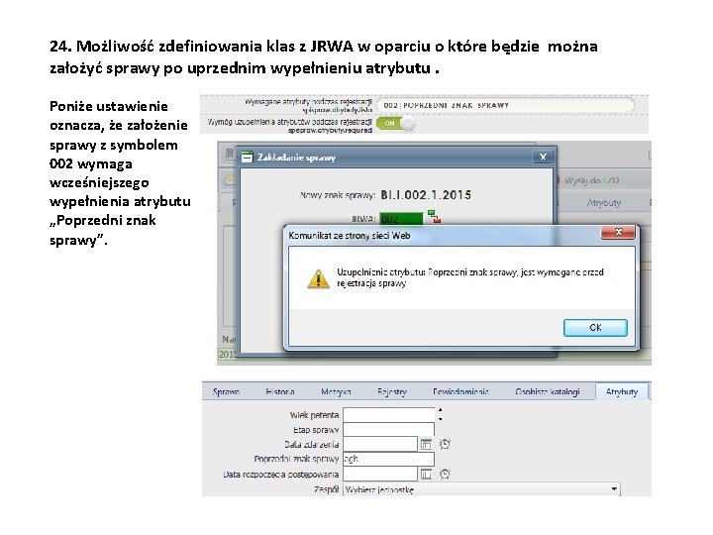Close the Zakładanie sprawy window
This screenshot has height=535, width=713.
[x=543, y=157]
